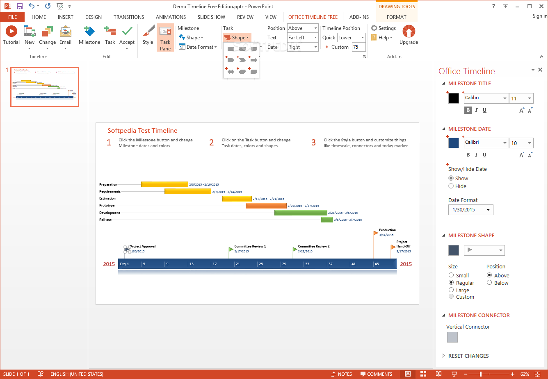The height and width of the screenshot is (379, 548).
Task: Open the Help menu button
Action: point(382,37)
